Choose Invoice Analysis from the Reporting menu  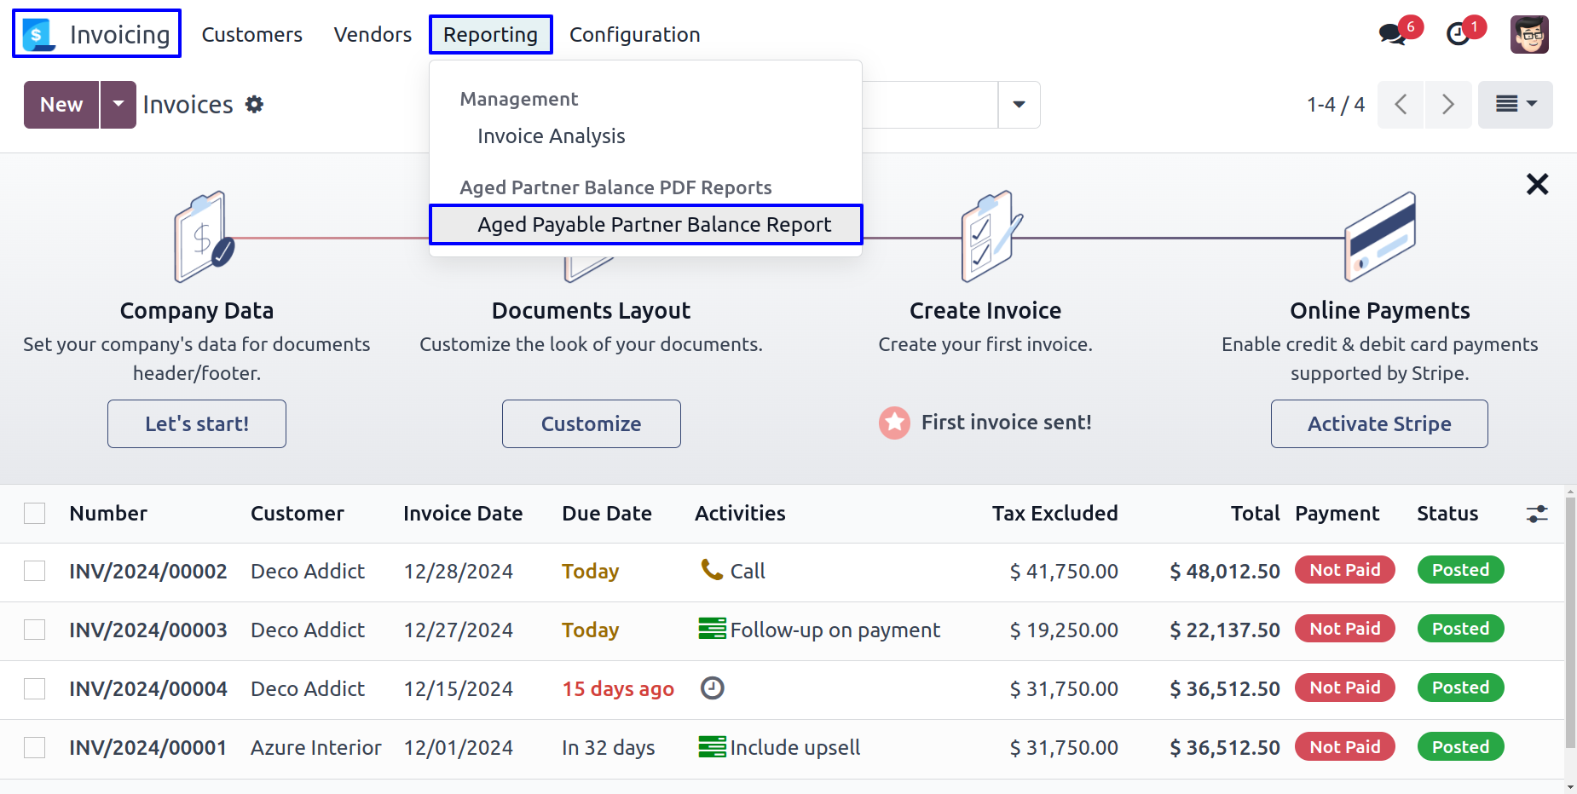pos(551,136)
